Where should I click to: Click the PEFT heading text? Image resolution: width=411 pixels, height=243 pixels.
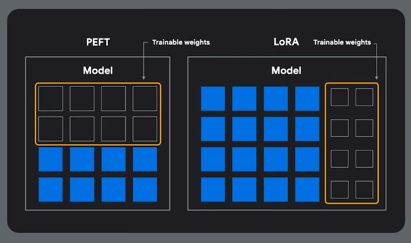(x=98, y=43)
